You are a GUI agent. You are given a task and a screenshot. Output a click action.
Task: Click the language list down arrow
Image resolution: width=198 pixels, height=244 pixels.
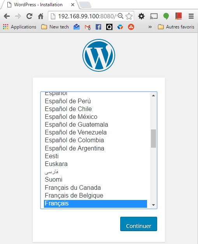[153, 205]
